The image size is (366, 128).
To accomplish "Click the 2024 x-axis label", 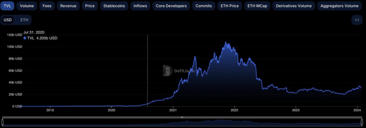I will point(357,110).
